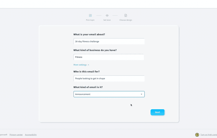This screenshot has width=217, height=138.
Task: Focus the email topic input field
Action: [109, 41]
